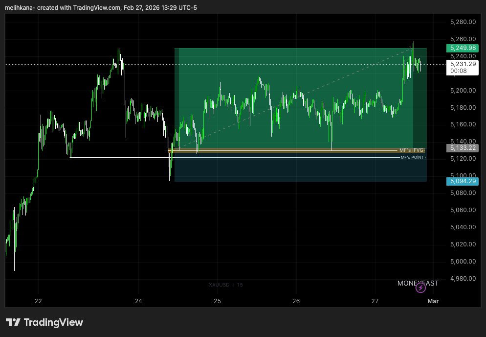Select the gray 5,133.22 entry price label
Image resolution: width=486 pixels, height=337 pixels.
point(463,148)
